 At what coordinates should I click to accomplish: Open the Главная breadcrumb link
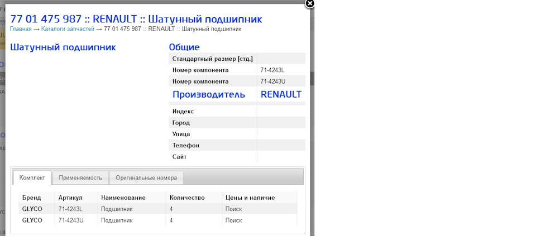point(21,29)
